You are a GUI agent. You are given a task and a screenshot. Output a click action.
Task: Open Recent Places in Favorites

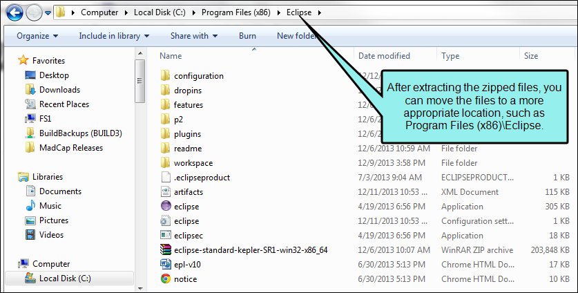click(64, 104)
